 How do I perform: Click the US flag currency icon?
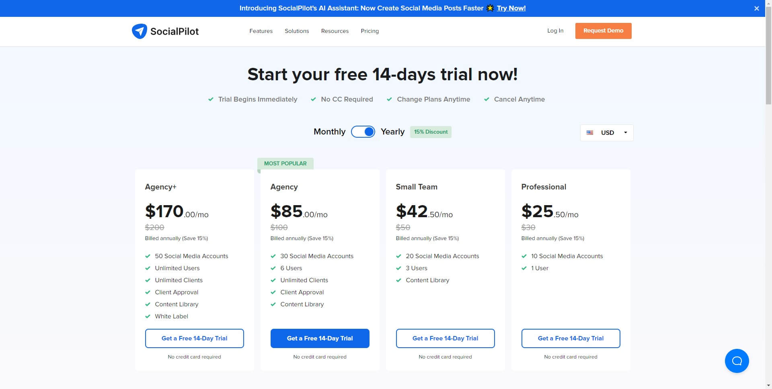[590, 132]
